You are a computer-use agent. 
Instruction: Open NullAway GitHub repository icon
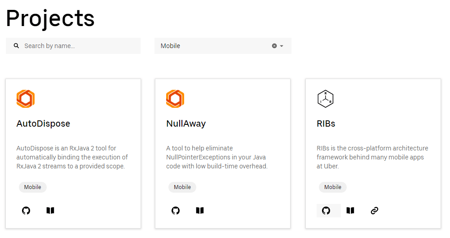click(176, 211)
